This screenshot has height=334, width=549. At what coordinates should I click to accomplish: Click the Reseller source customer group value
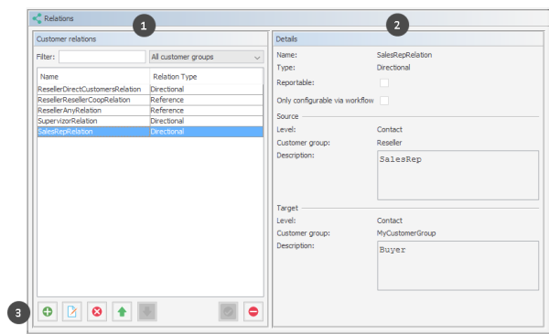[x=390, y=143]
